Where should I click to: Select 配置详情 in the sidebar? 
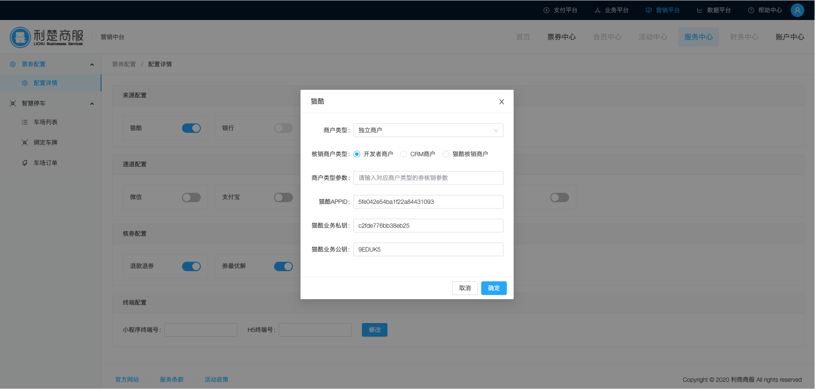point(50,83)
